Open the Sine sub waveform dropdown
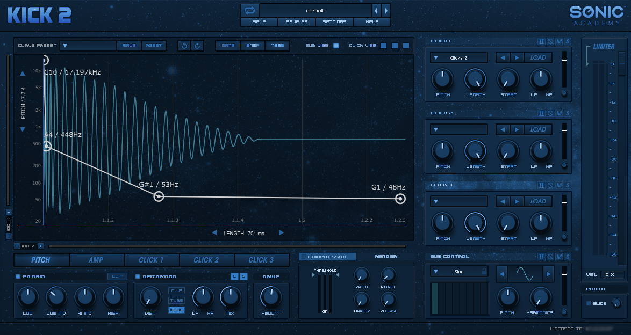The image size is (631, 335). coord(459,272)
